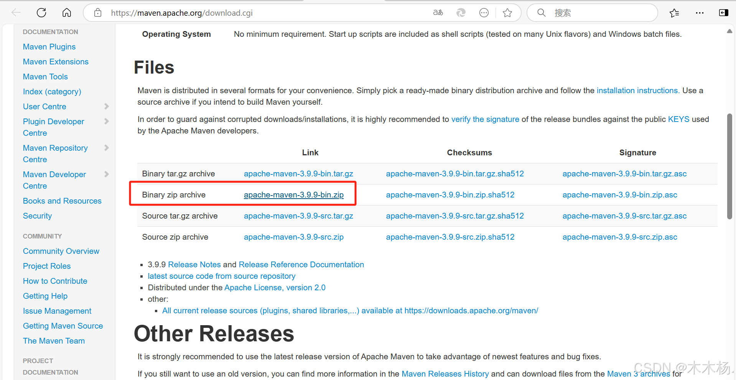This screenshot has height=380, width=736.
Task: Download apache-maven-3.9.9-src.zip
Action: click(x=294, y=237)
